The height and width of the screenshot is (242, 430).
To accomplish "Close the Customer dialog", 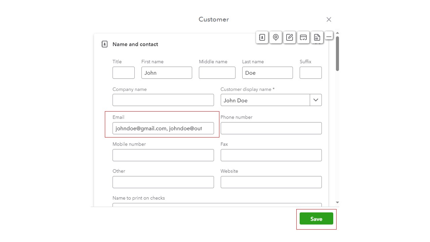I will pyautogui.click(x=329, y=19).
